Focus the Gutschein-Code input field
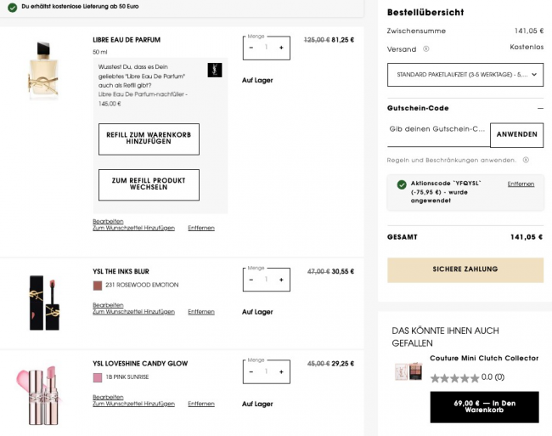The width and height of the screenshot is (552, 436). point(438,130)
